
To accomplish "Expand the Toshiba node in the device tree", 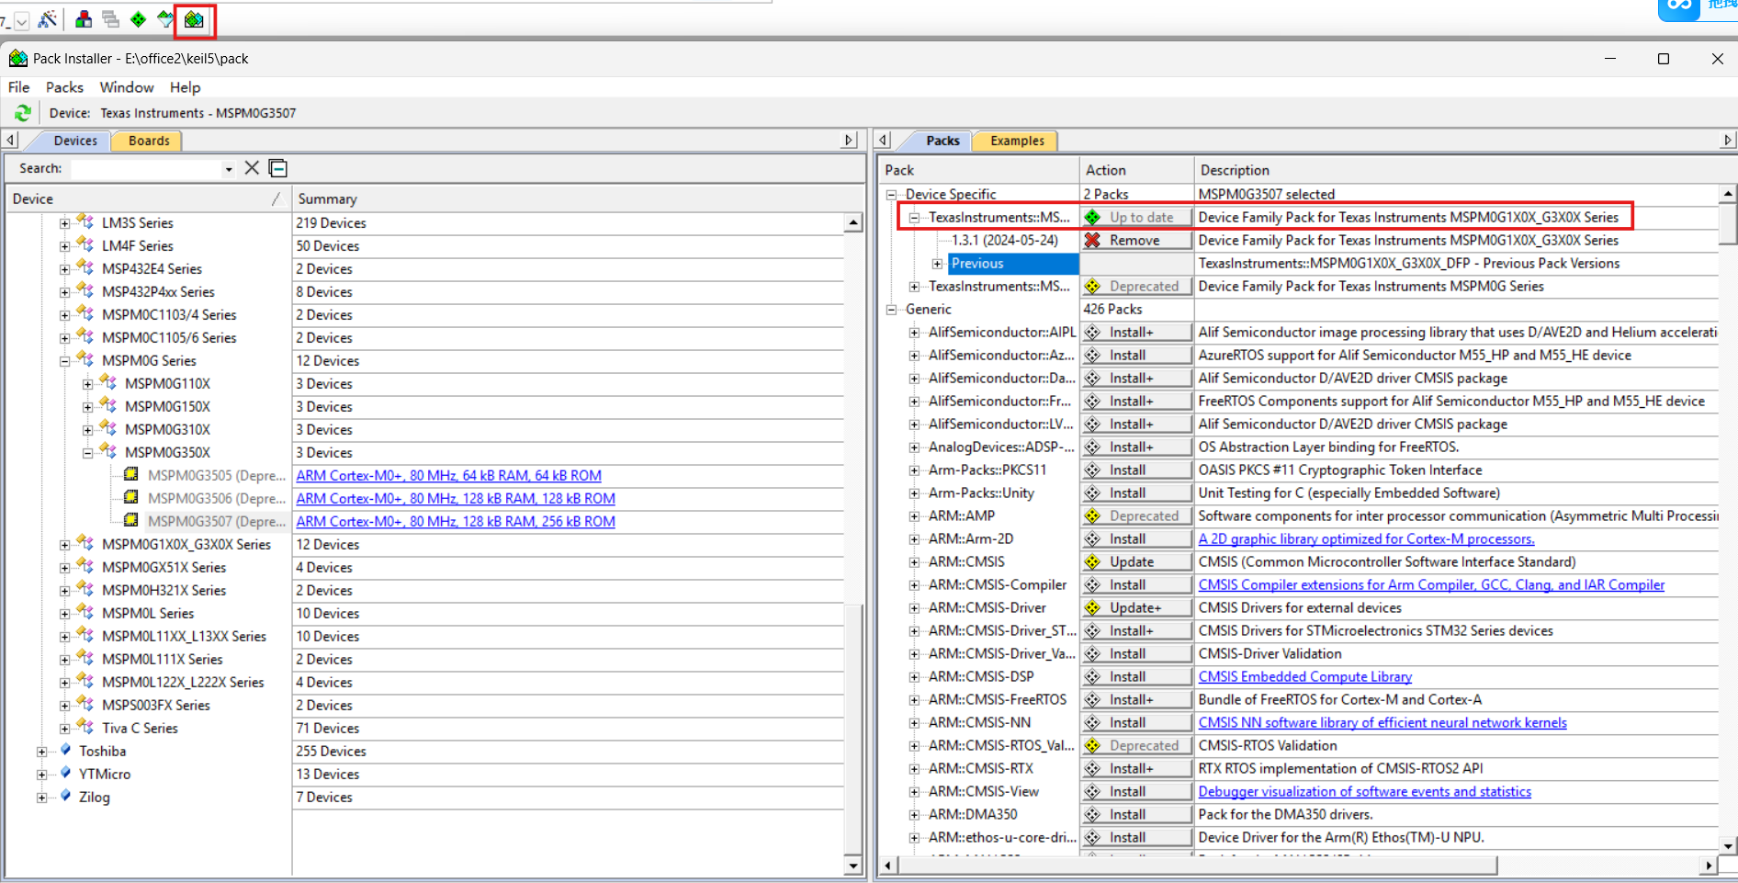I will pyautogui.click(x=40, y=751).
